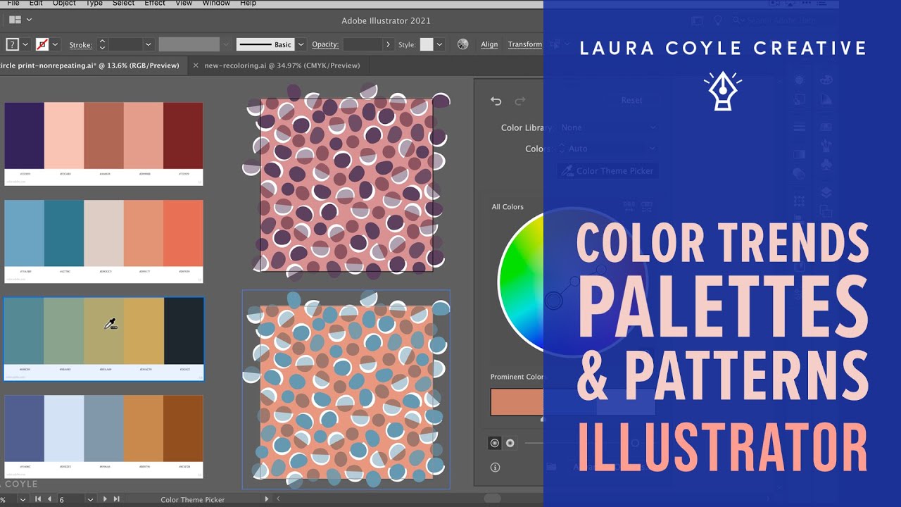Image resolution: width=901 pixels, height=507 pixels.
Task: Click the Fill color box with question mark
Action: click(x=12, y=44)
